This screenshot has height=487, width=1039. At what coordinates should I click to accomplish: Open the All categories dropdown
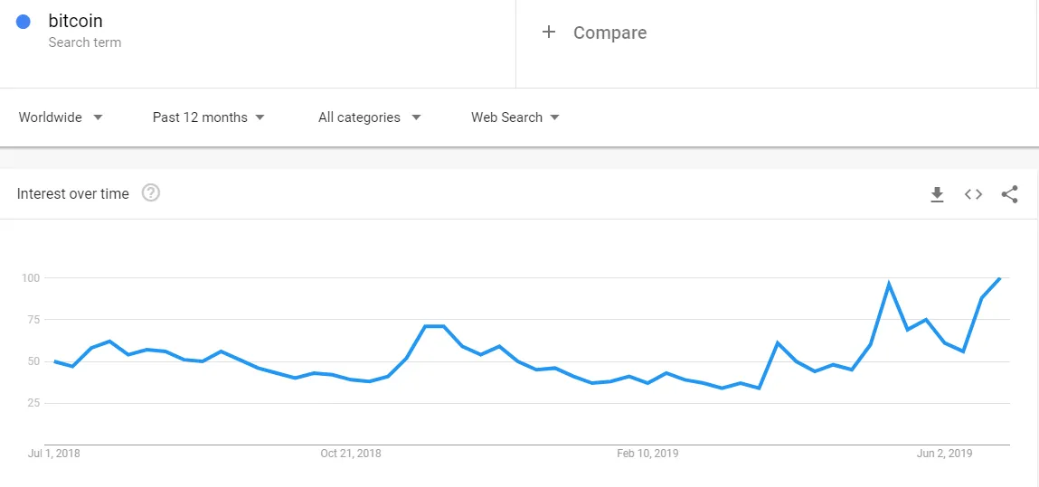pos(369,117)
